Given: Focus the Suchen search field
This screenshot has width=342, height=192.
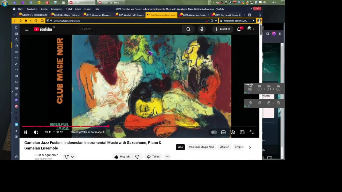Looking at the screenshot, I should coord(130,29).
